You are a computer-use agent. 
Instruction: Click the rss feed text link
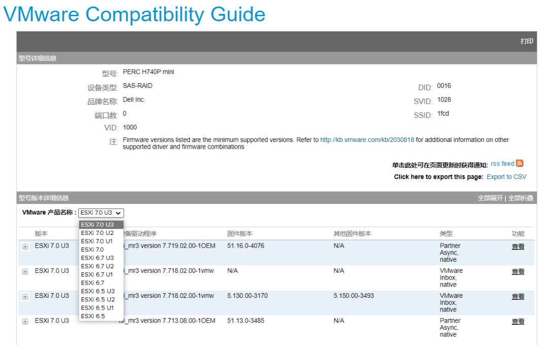point(502,163)
